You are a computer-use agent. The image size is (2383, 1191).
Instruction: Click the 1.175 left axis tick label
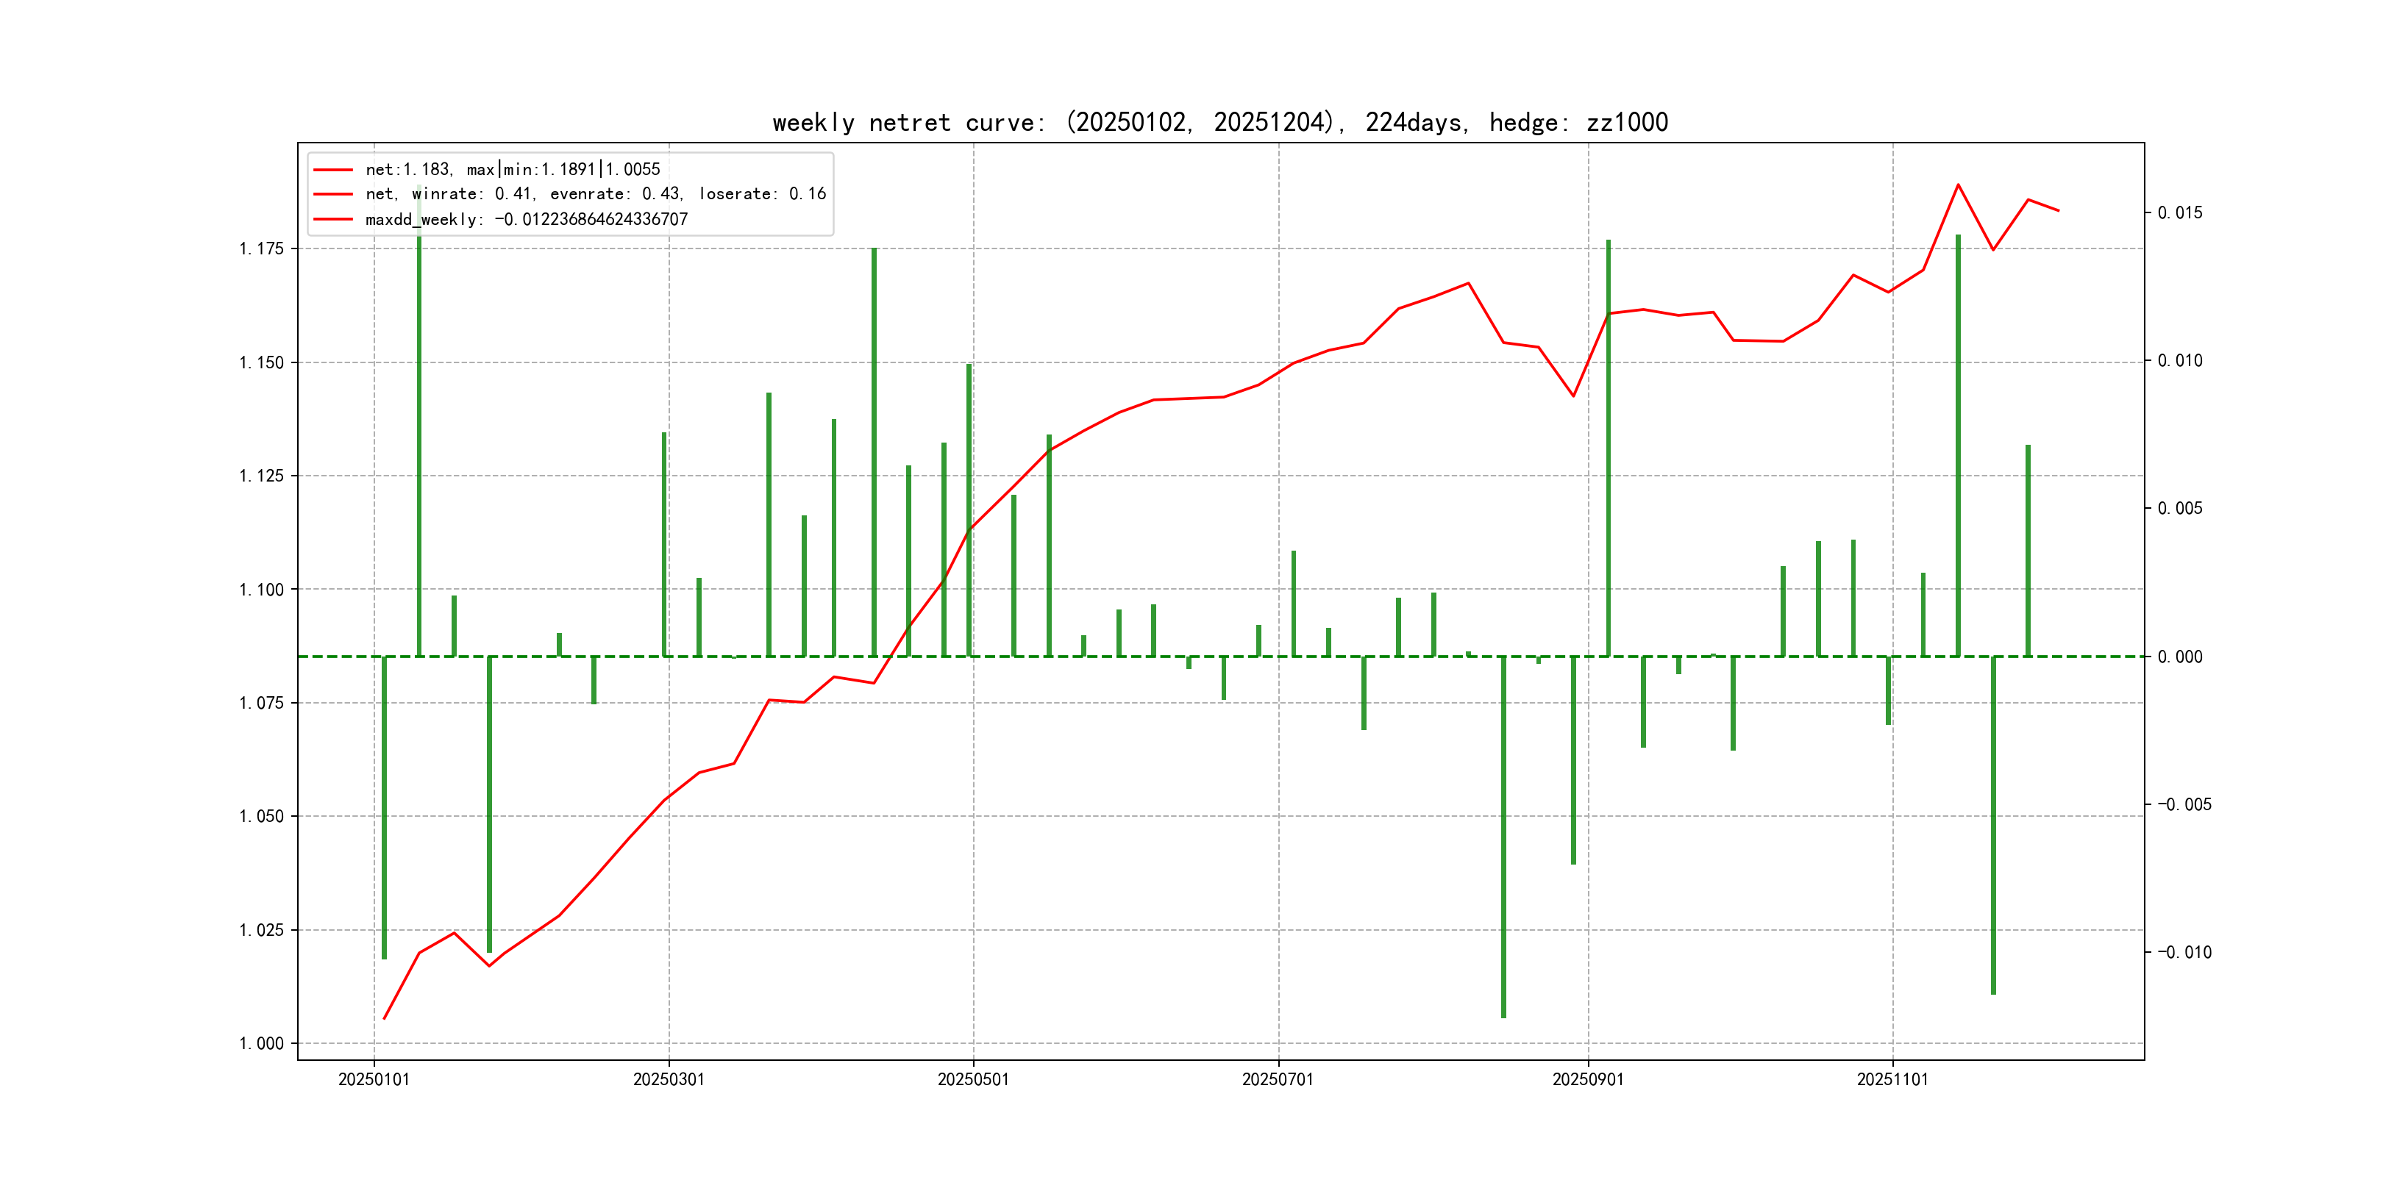coord(262,248)
